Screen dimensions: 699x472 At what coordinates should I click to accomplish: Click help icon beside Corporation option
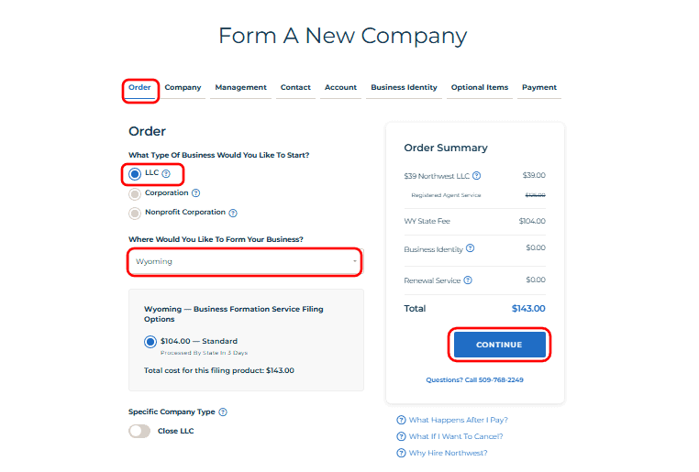(195, 193)
